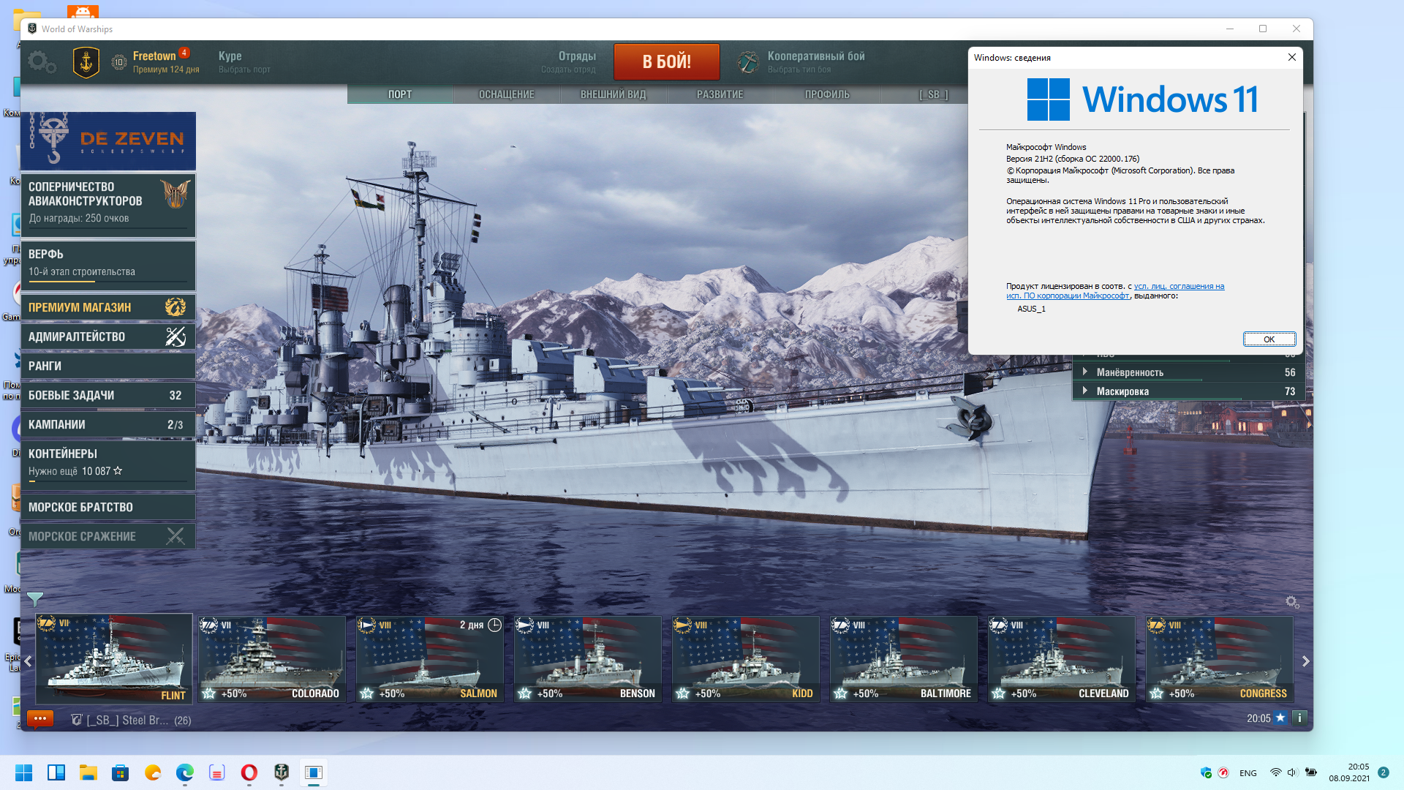
Task: Click the info icon near clock
Action: (1299, 718)
